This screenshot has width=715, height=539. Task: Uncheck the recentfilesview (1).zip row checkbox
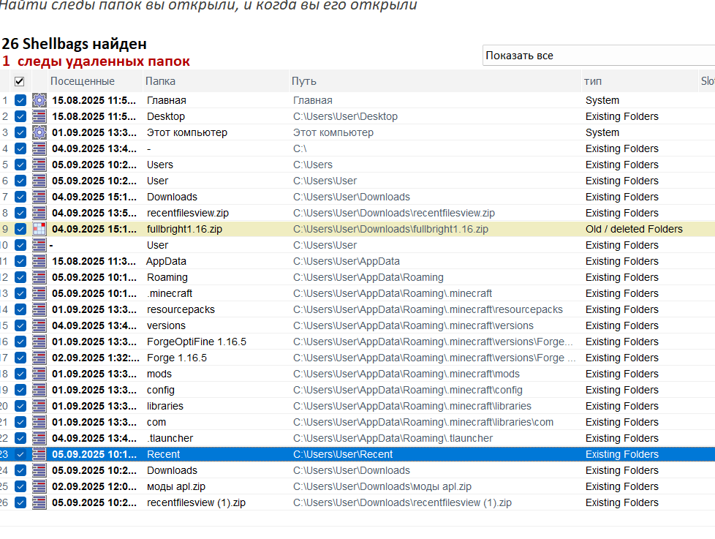pyautogui.click(x=20, y=502)
